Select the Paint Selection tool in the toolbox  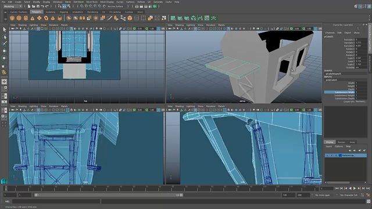click(x=4, y=44)
